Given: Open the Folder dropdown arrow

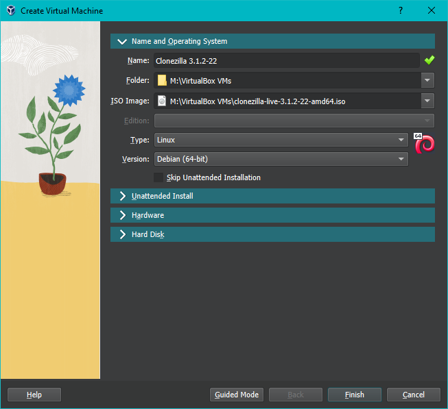Looking at the screenshot, I should (x=428, y=81).
